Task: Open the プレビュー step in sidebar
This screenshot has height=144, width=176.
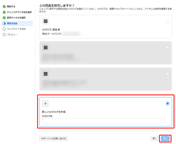Action: 12,35
